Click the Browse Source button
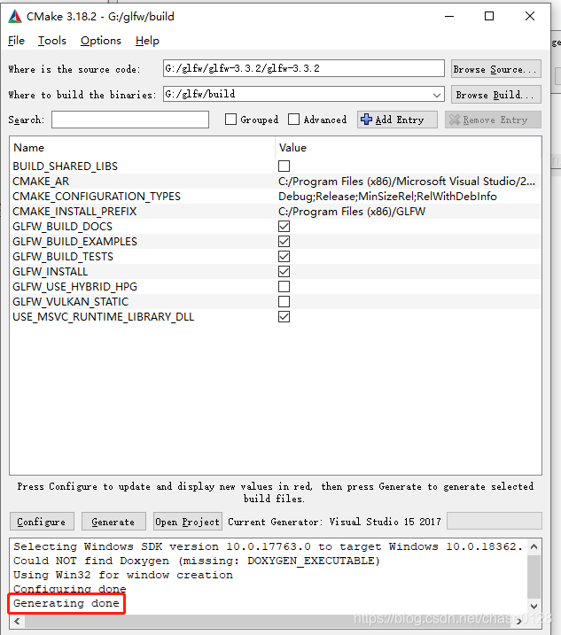This screenshot has width=561, height=635. [495, 69]
